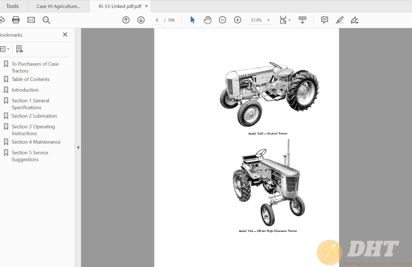The height and width of the screenshot is (267, 412).
Task: Click the upload to cloud icon
Action: (2, 20)
